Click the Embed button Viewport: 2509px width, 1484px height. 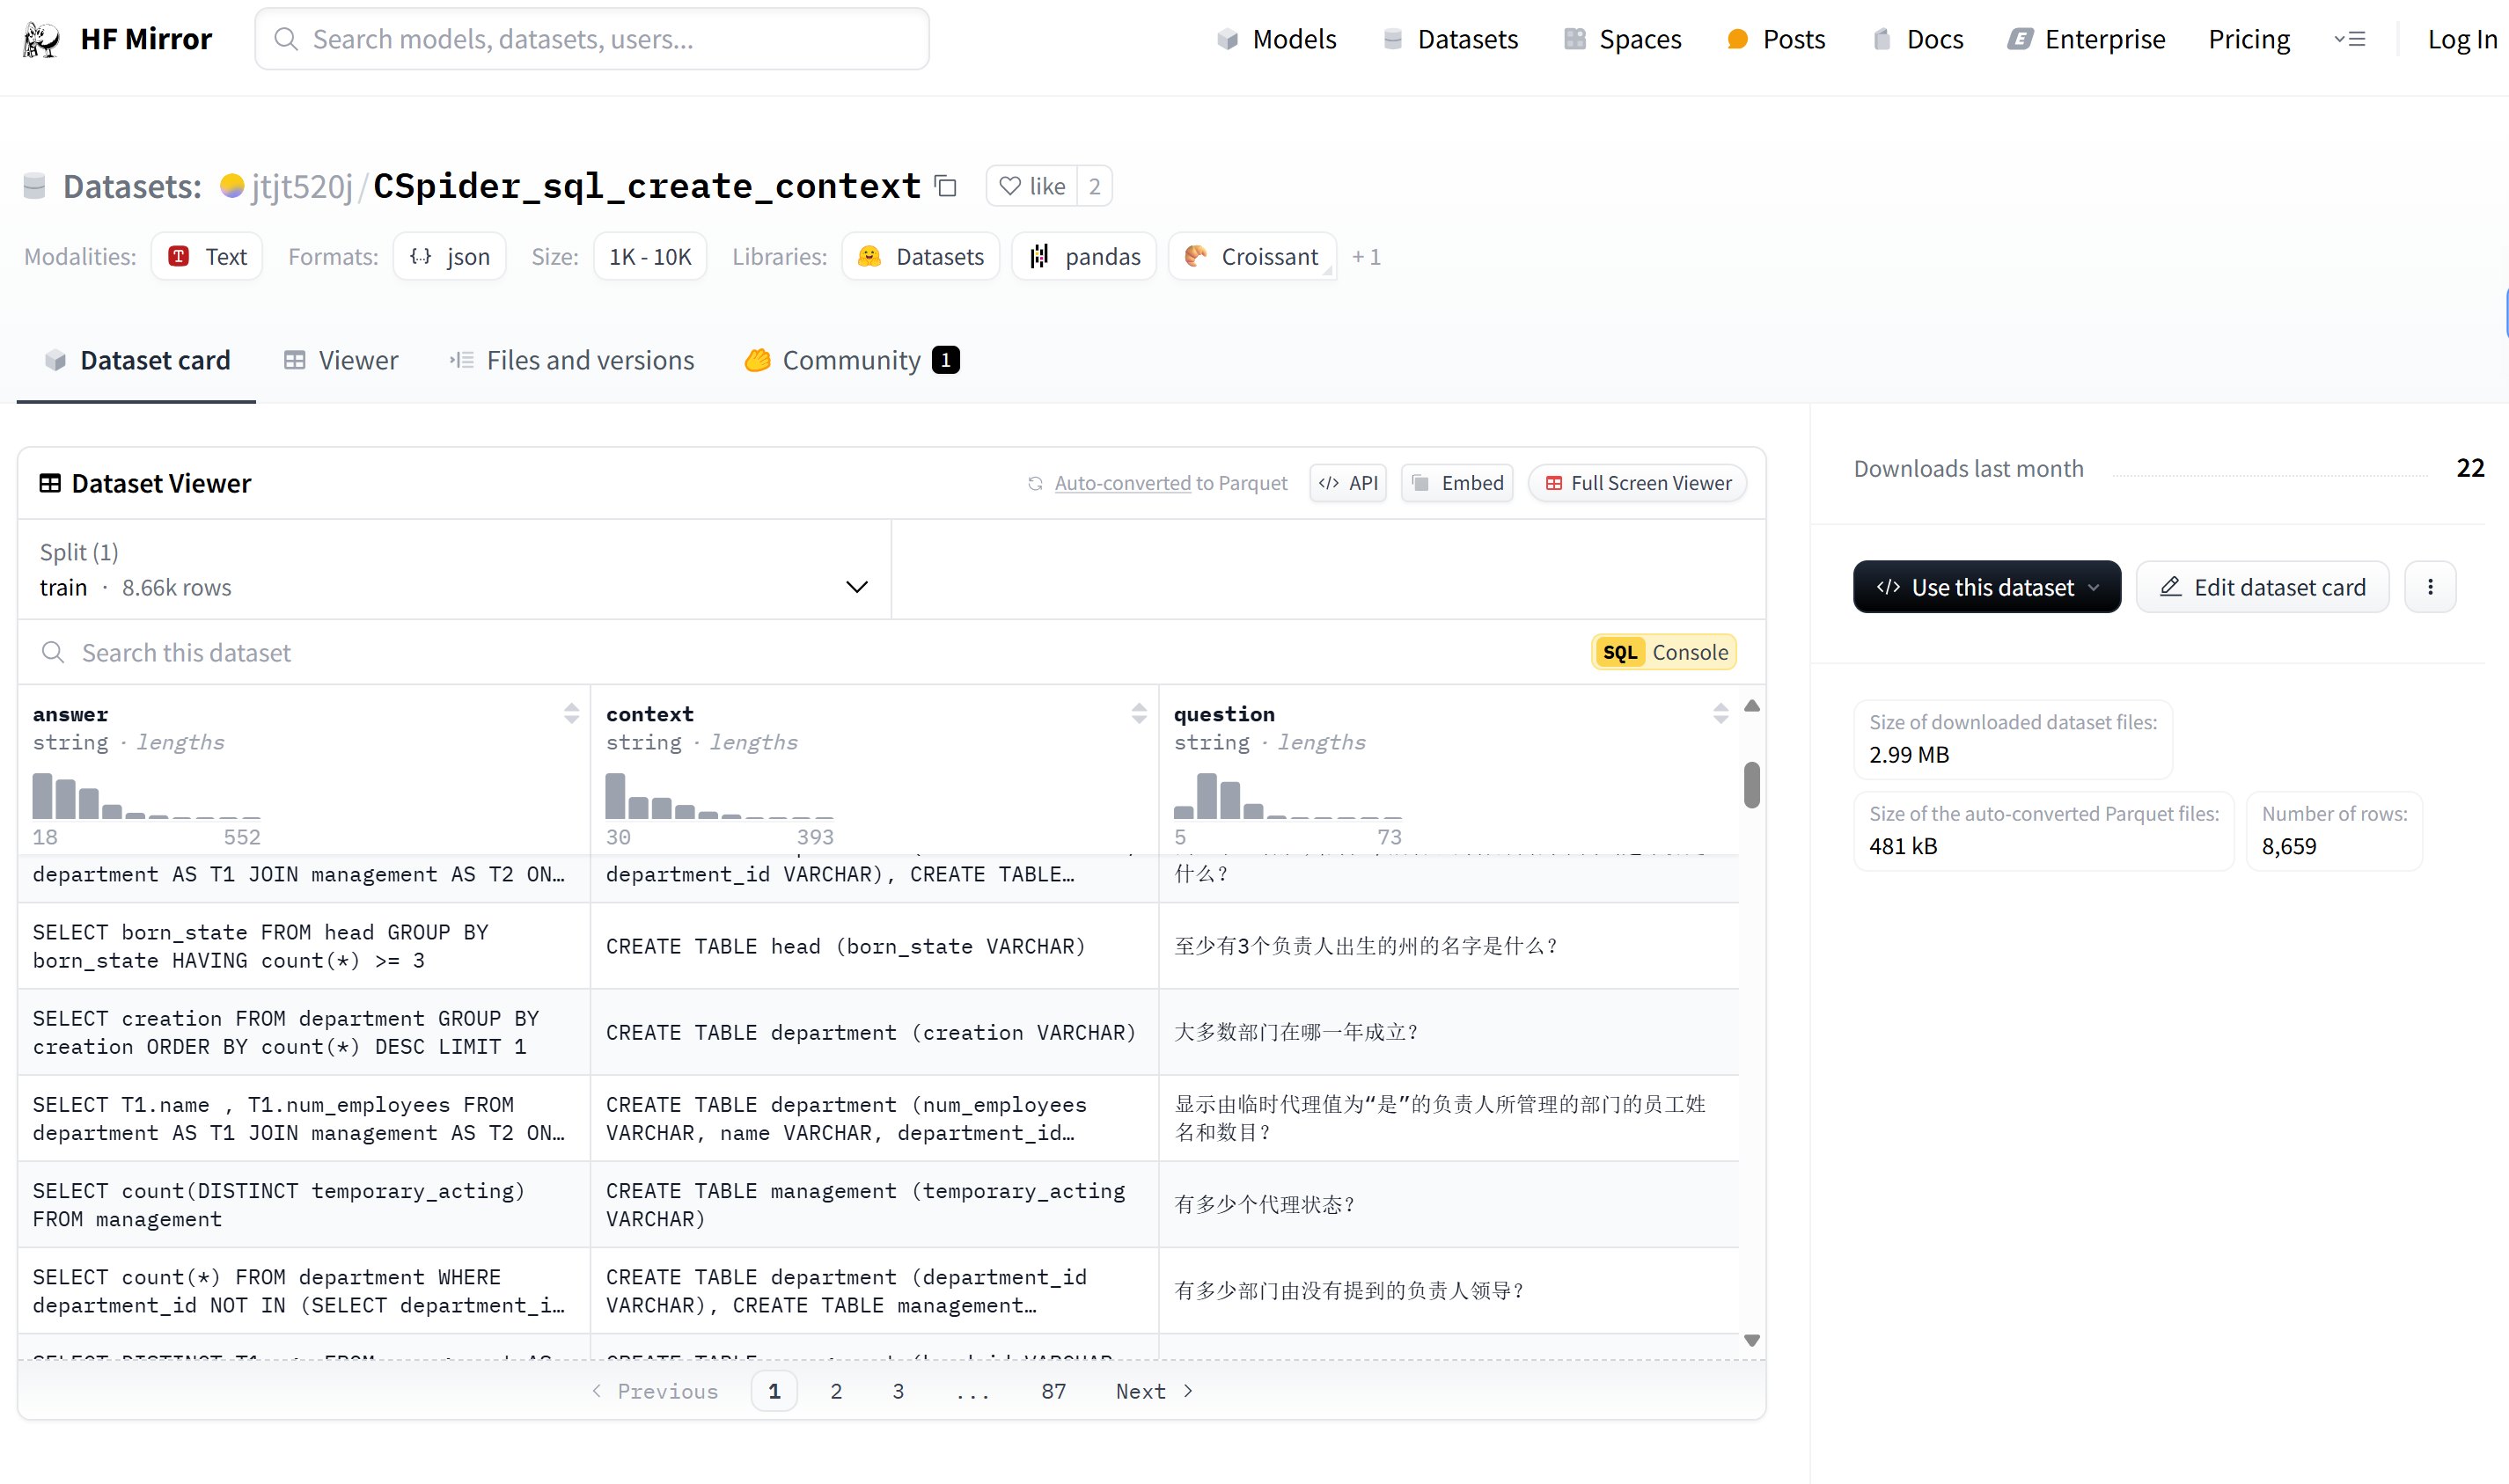point(1457,484)
